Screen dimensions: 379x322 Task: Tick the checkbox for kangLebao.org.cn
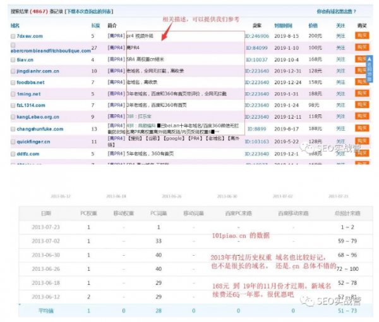point(13,117)
